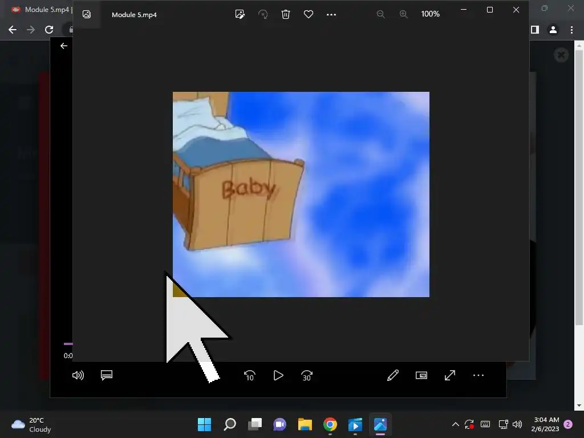Click the media player seek bar
The image size is (584, 438).
coord(68,344)
